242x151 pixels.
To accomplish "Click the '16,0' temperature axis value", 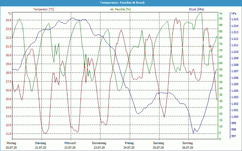I will pos(8,90).
